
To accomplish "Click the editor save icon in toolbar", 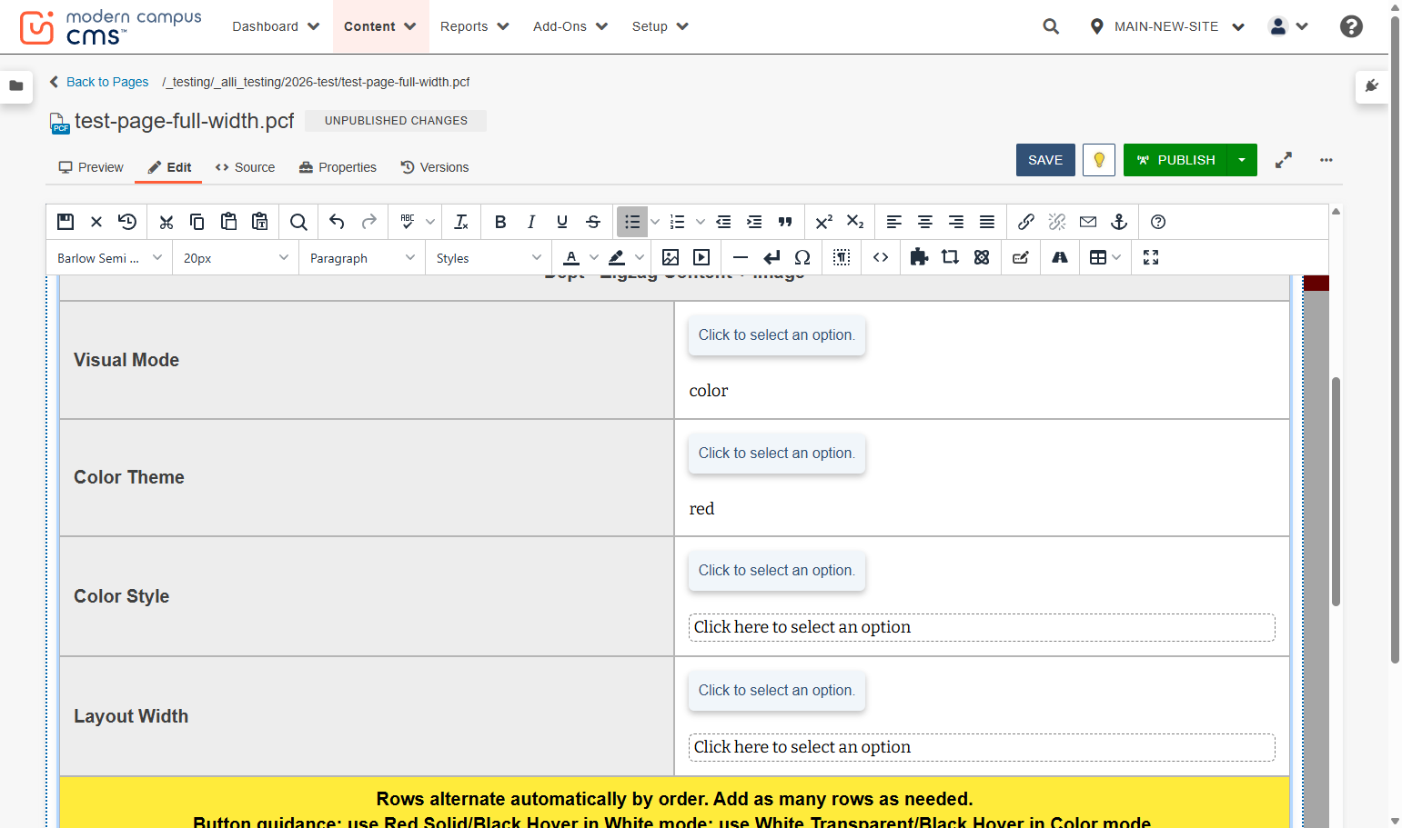I will tap(66, 222).
